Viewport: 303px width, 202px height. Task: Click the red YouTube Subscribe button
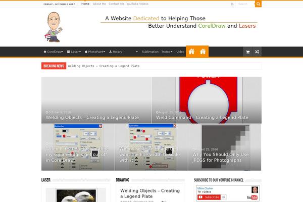pos(209,197)
